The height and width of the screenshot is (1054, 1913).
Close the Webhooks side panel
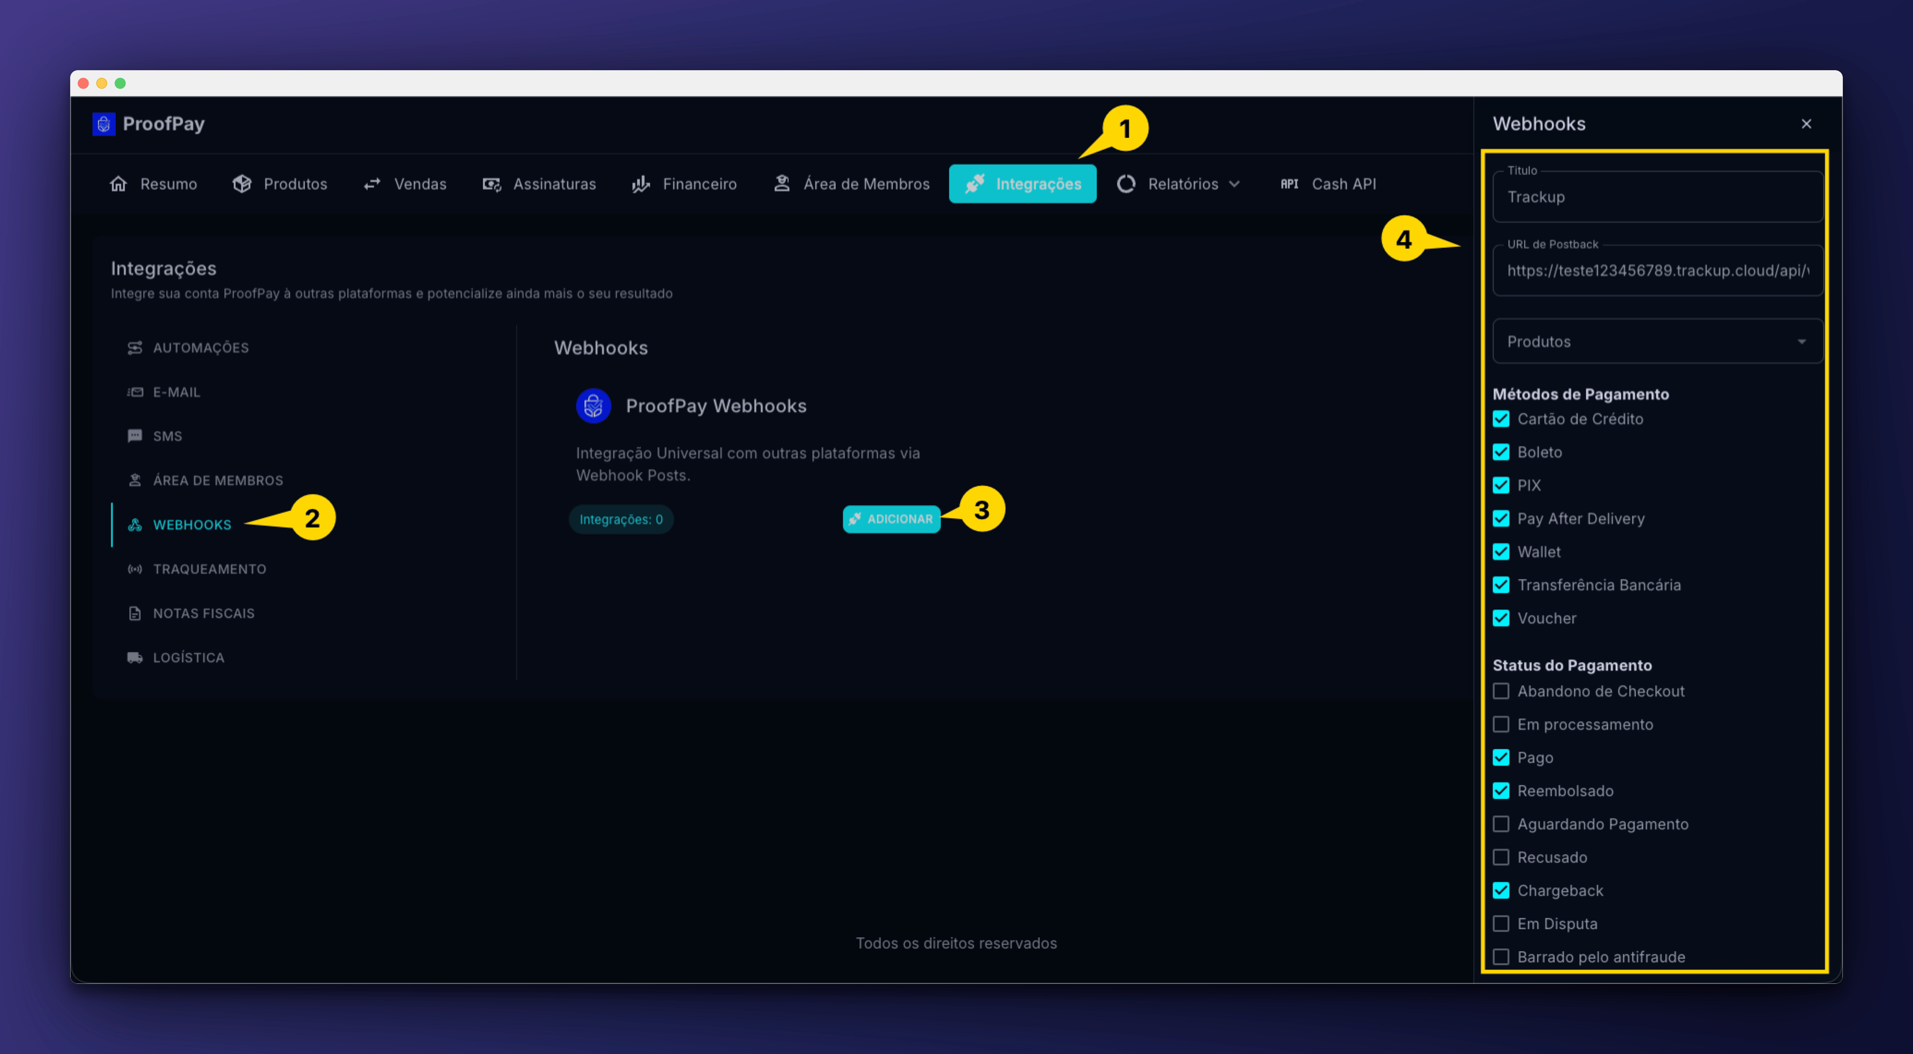point(1807,124)
